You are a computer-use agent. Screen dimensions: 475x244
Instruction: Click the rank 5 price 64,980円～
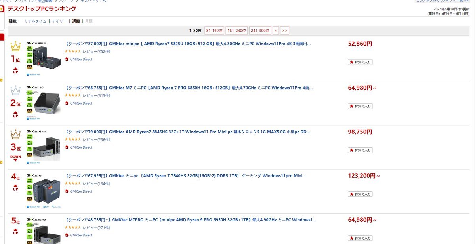click(362, 220)
